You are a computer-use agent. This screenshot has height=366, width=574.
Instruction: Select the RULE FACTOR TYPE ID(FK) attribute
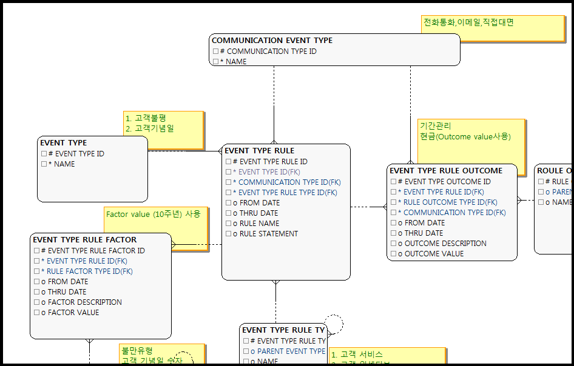89,271
